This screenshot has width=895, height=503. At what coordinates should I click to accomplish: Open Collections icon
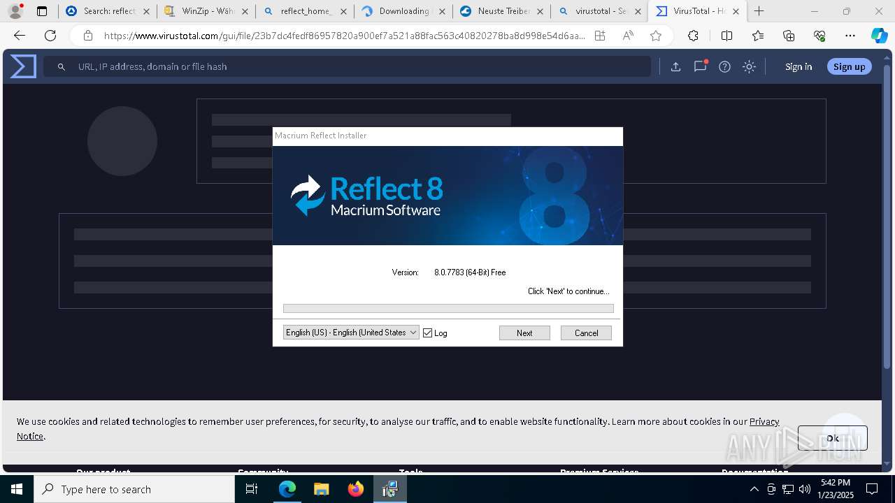789,36
